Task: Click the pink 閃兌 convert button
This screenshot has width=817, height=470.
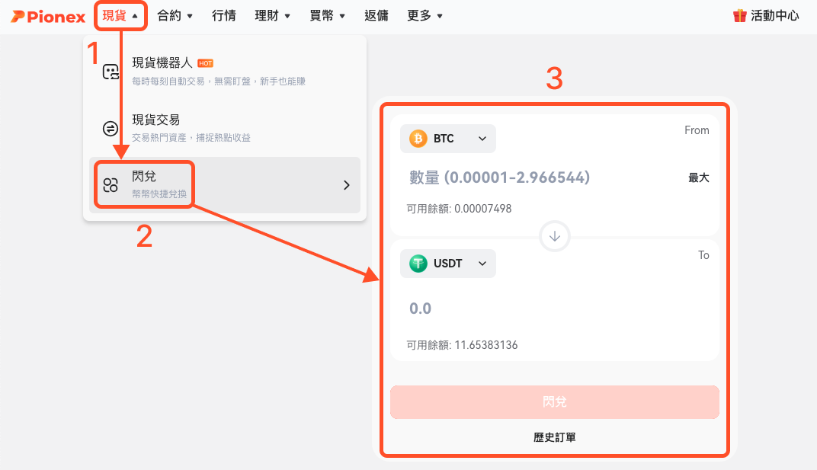Action: 554,401
